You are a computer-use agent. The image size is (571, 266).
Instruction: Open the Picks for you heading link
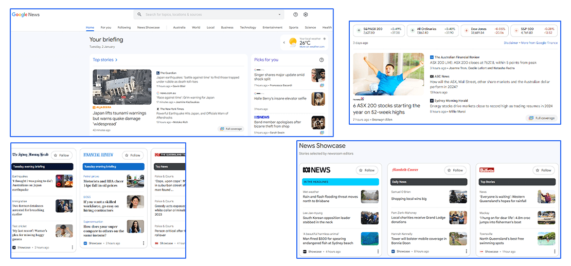pyautogui.click(x=266, y=60)
